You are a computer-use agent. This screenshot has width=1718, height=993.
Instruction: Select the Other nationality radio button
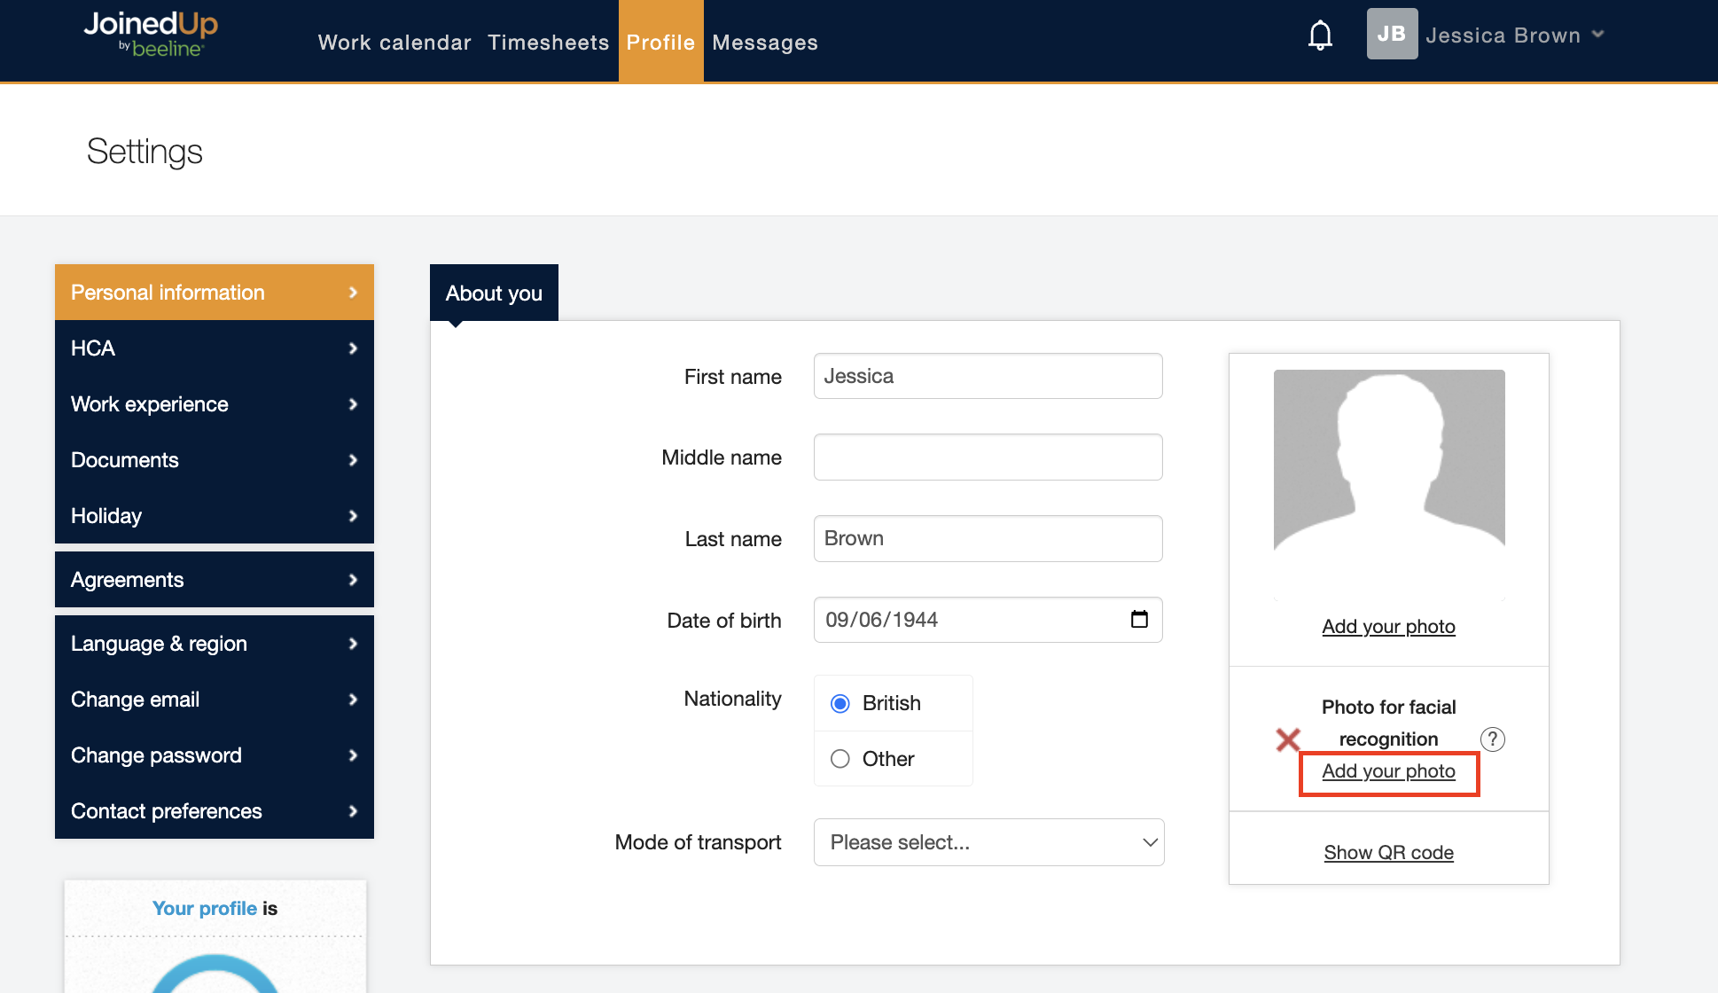[x=840, y=759]
